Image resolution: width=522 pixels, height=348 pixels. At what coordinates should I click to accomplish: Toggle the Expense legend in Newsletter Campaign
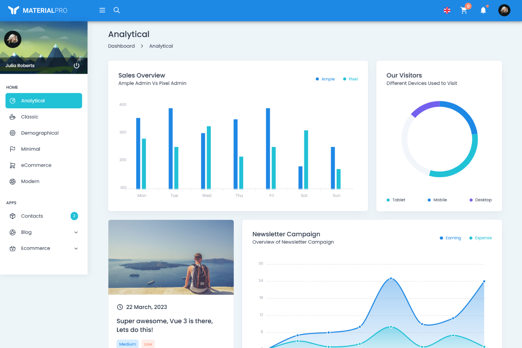click(x=481, y=238)
